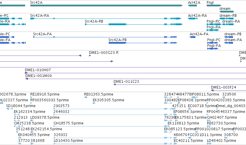Select the Pngl-PA protein label
246x145 pixels.
pyautogui.click(x=214, y=46)
